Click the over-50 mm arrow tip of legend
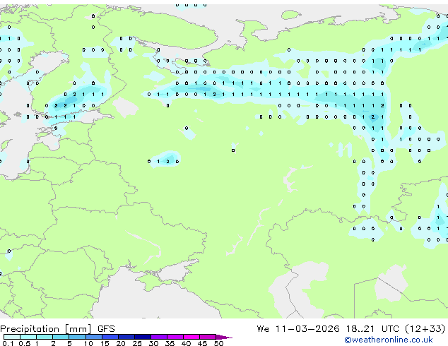448x346 pixels. (x=224, y=338)
